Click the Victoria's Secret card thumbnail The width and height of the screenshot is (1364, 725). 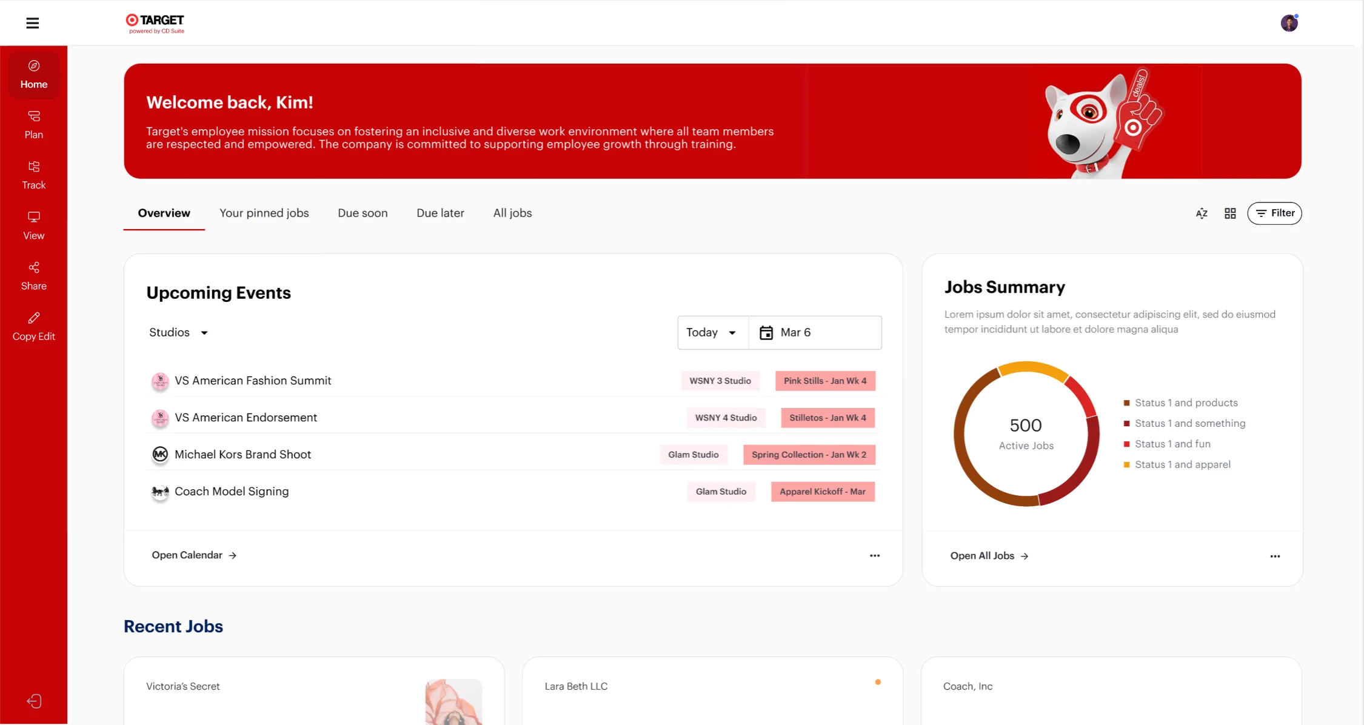[x=453, y=702]
